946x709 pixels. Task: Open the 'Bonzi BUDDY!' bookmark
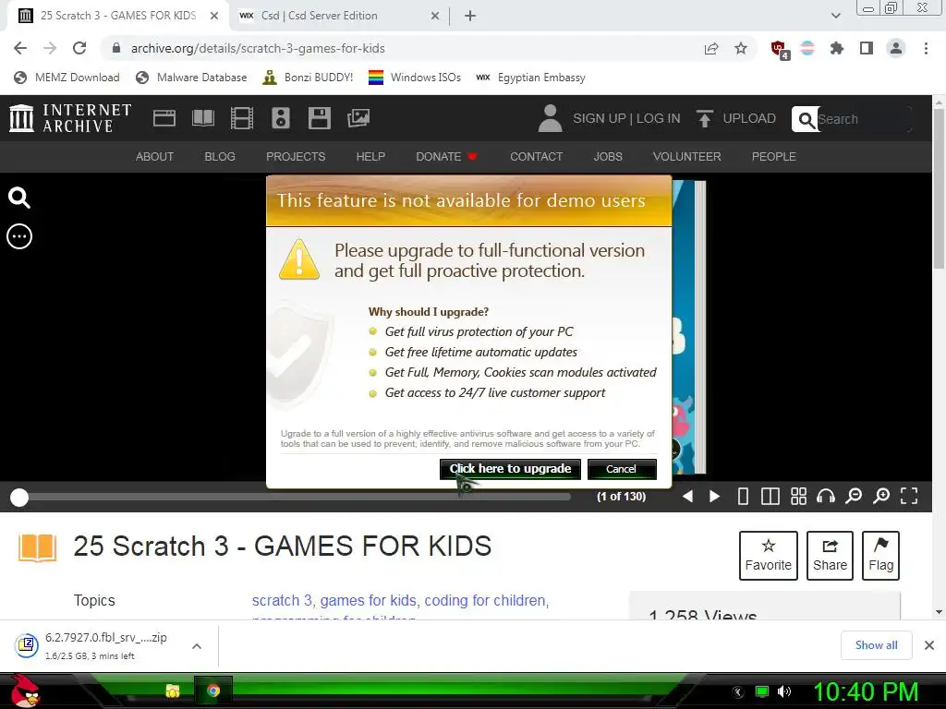pyautogui.click(x=308, y=78)
